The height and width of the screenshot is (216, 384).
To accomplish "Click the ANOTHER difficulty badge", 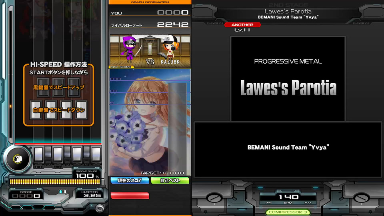I will 242,25.
